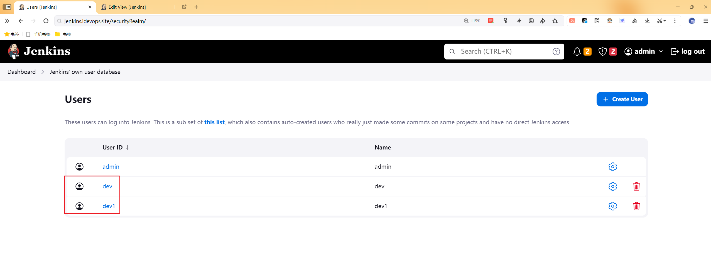Click the search help question mark icon
The image size is (711, 272).
click(556, 51)
